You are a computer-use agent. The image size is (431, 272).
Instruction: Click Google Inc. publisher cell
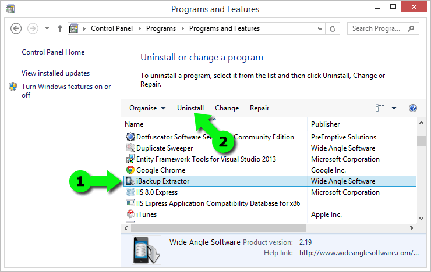328,170
